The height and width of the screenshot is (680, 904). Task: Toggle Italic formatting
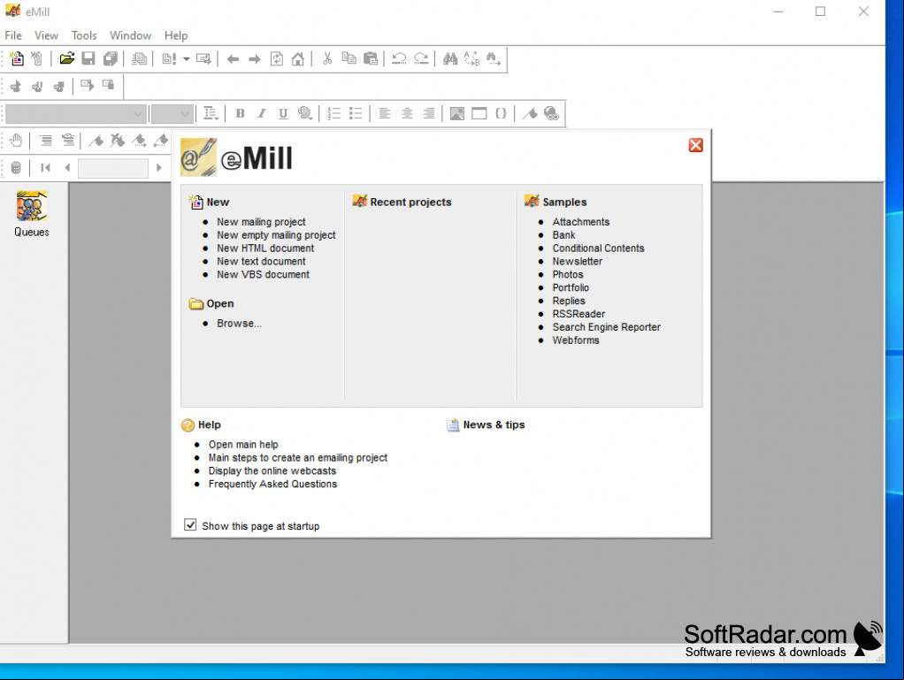coord(261,113)
